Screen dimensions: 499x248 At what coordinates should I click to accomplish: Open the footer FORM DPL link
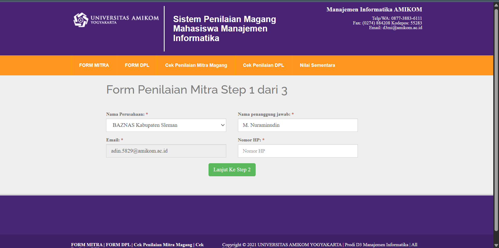click(118, 245)
